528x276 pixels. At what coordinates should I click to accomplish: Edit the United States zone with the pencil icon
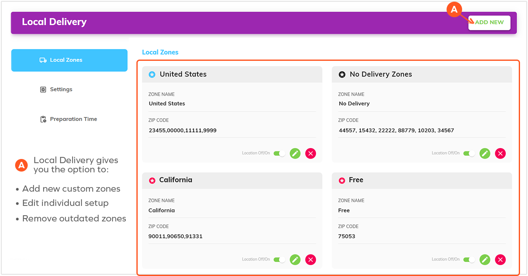point(295,153)
